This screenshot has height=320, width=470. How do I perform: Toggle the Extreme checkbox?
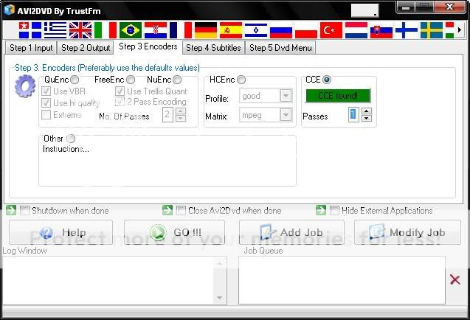[46, 114]
